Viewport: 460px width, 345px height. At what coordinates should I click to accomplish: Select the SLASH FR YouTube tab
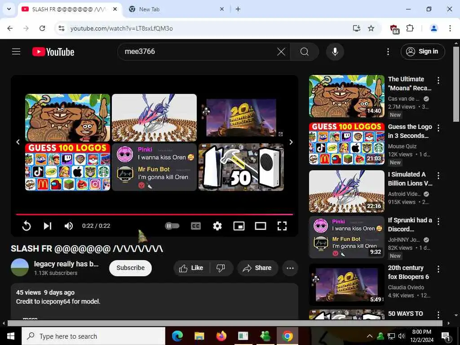pos(69,9)
